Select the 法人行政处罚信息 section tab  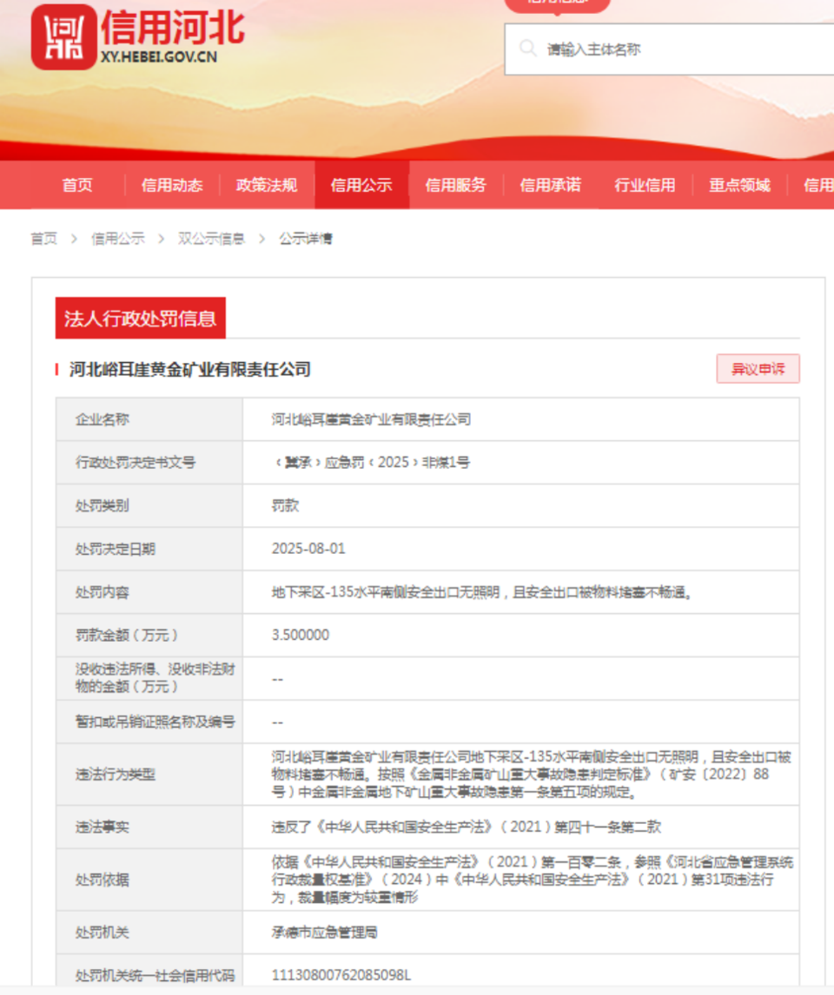pyautogui.click(x=140, y=318)
